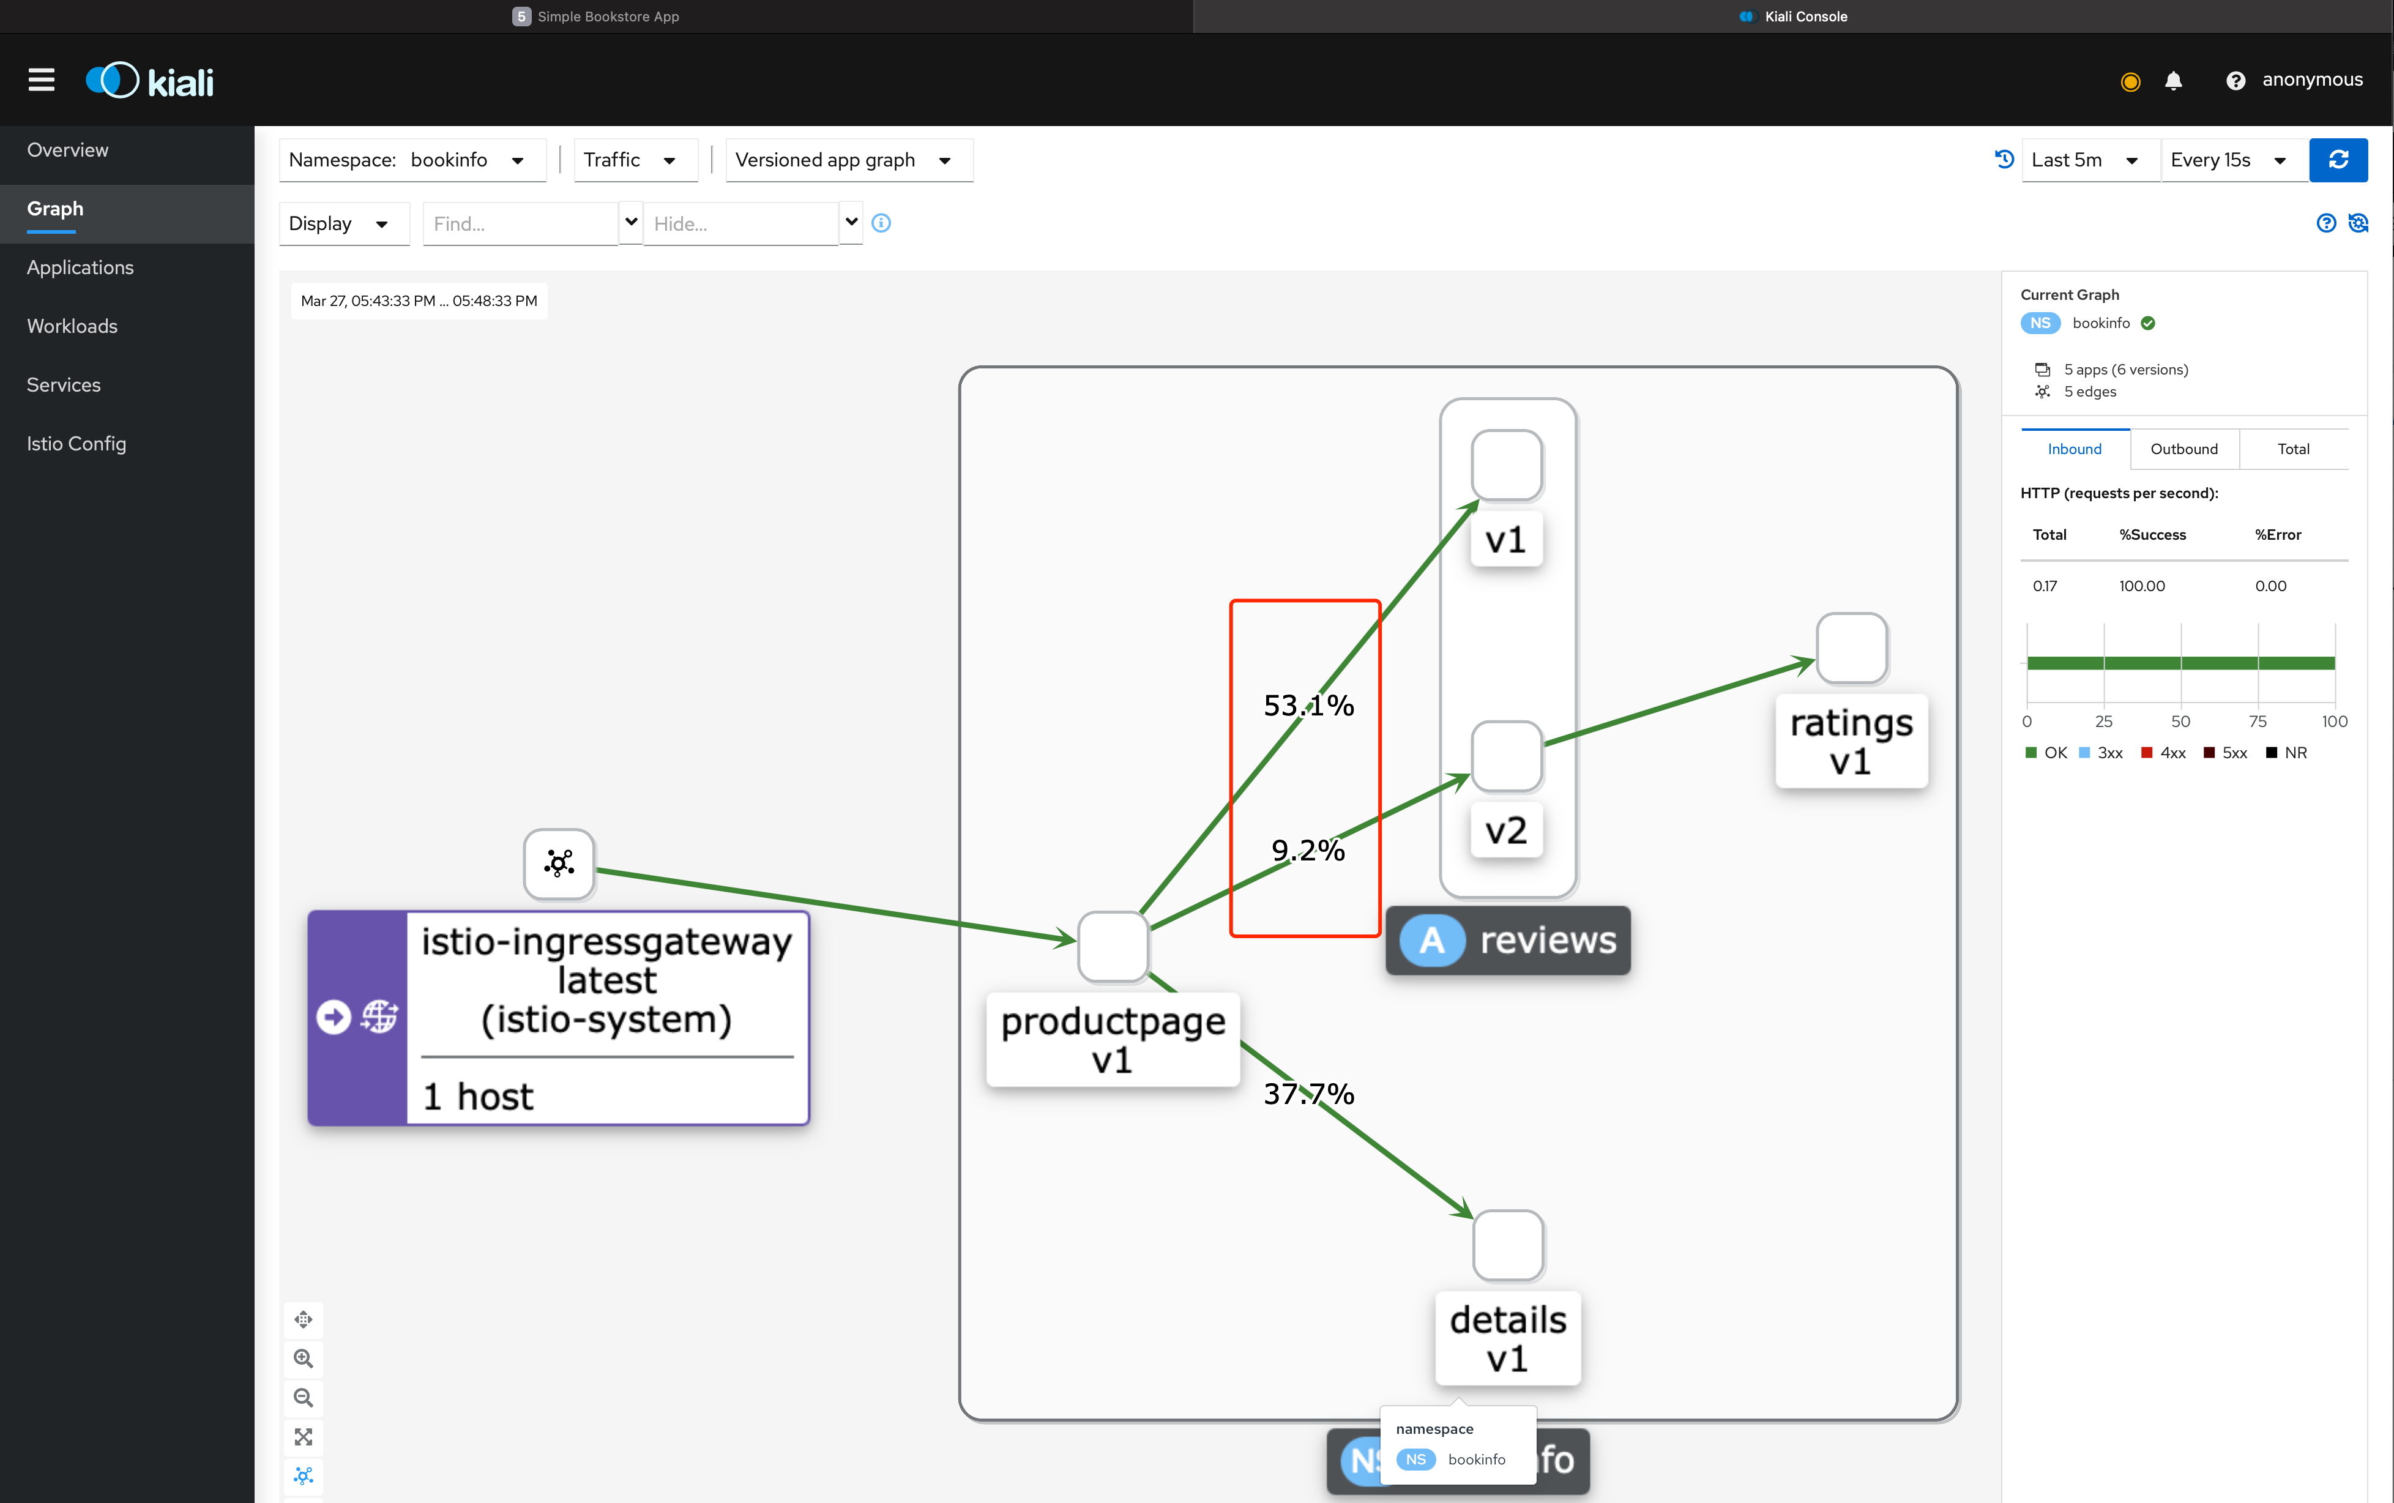Image resolution: width=2394 pixels, height=1503 pixels.
Task: Open Services in sidebar
Action: click(127, 385)
